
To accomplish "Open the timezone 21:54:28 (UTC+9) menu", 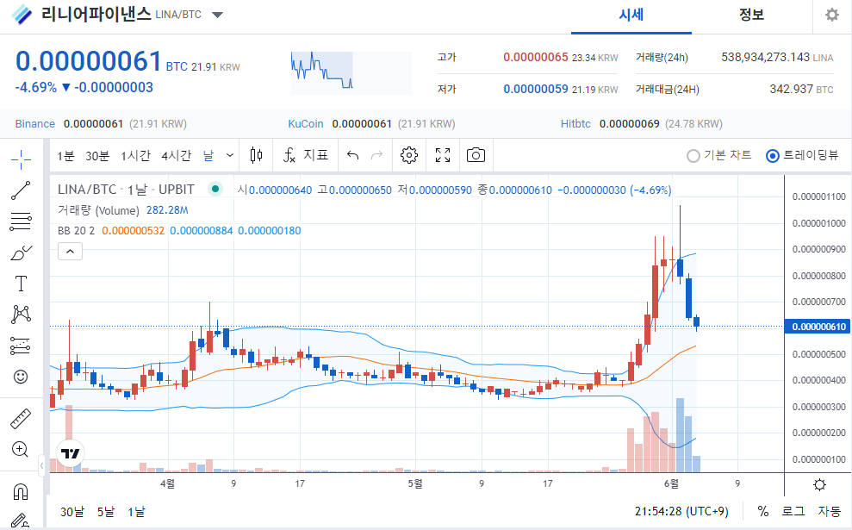I will [x=681, y=512].
